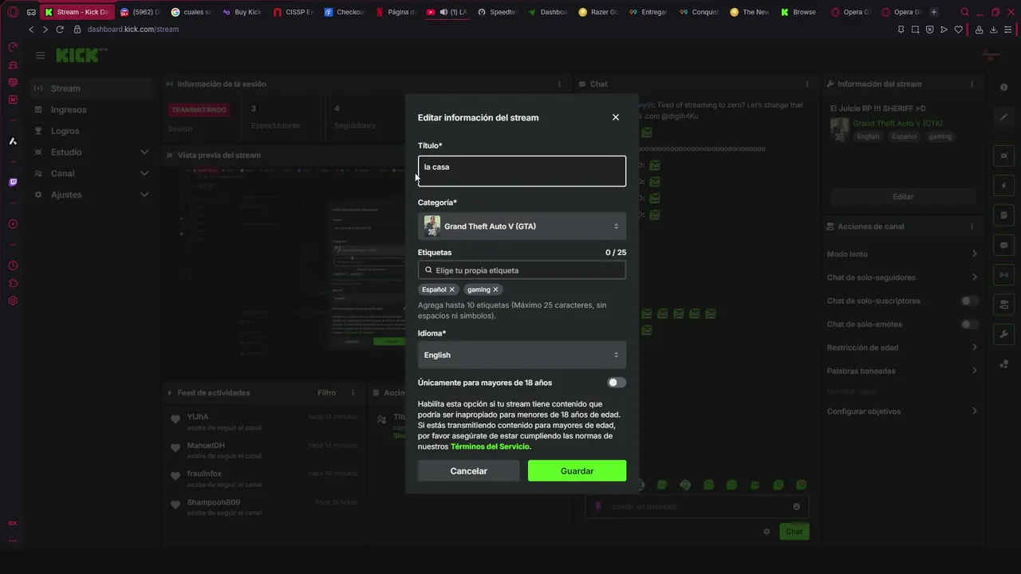The image size is (1021, 574).
Task: Click the Grand Theft Auto V (GTA) category link
Action: [897, 124]
